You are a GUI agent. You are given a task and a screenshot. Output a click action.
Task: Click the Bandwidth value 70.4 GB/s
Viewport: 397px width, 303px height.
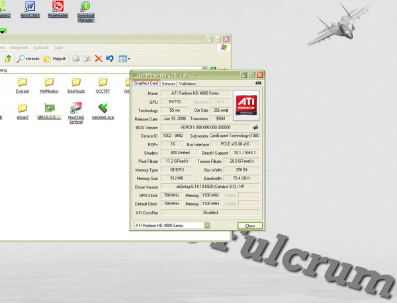click(x=242, y=178)
